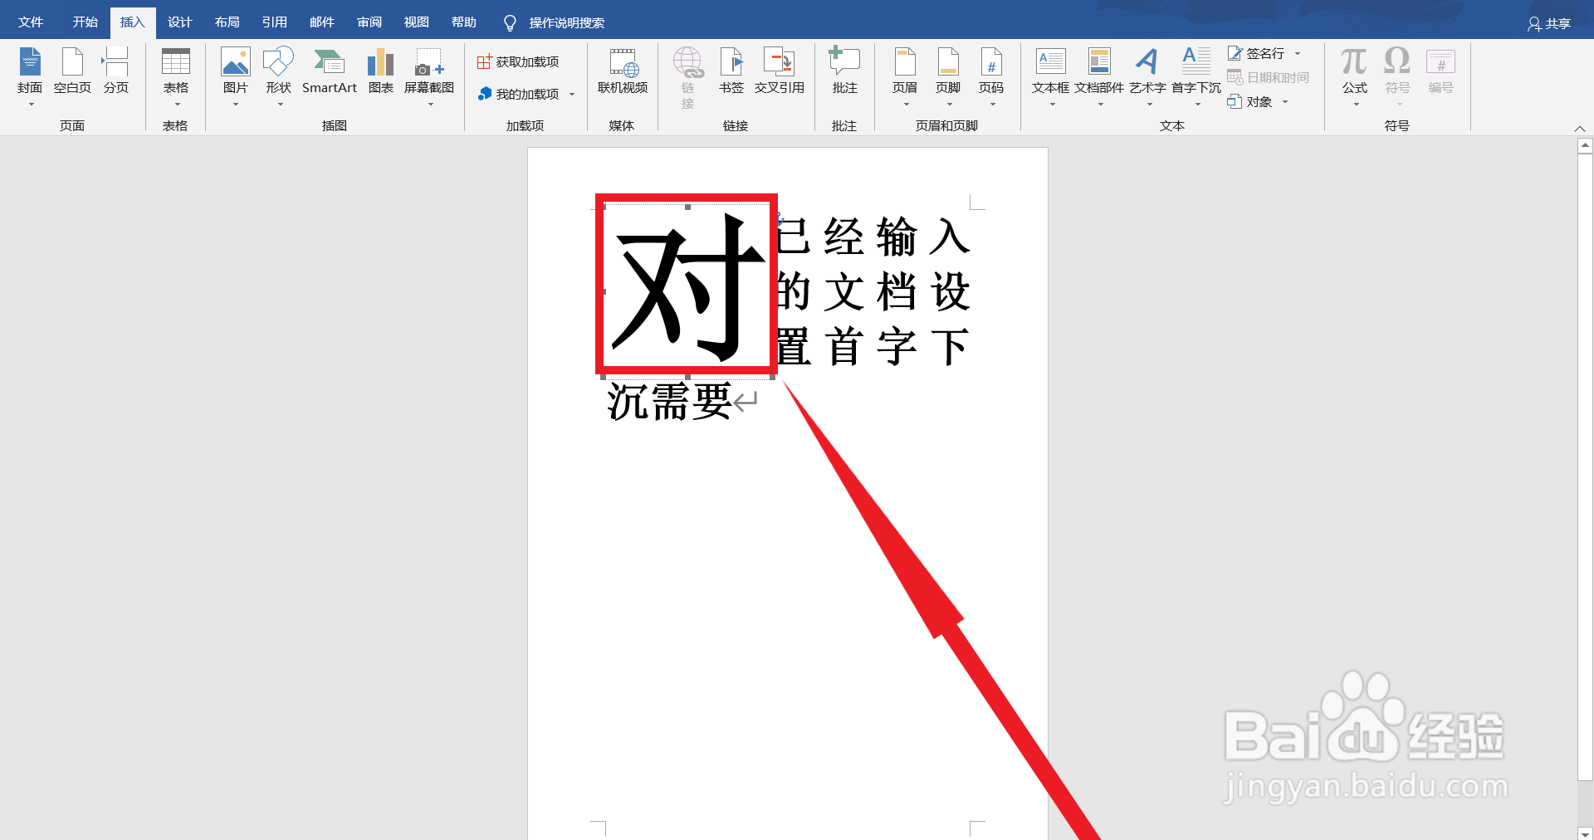The width and height of the screenshot is (1594, 840).
Task: Switch to the References (引用) tab
Action: click(x=274, y=22)
